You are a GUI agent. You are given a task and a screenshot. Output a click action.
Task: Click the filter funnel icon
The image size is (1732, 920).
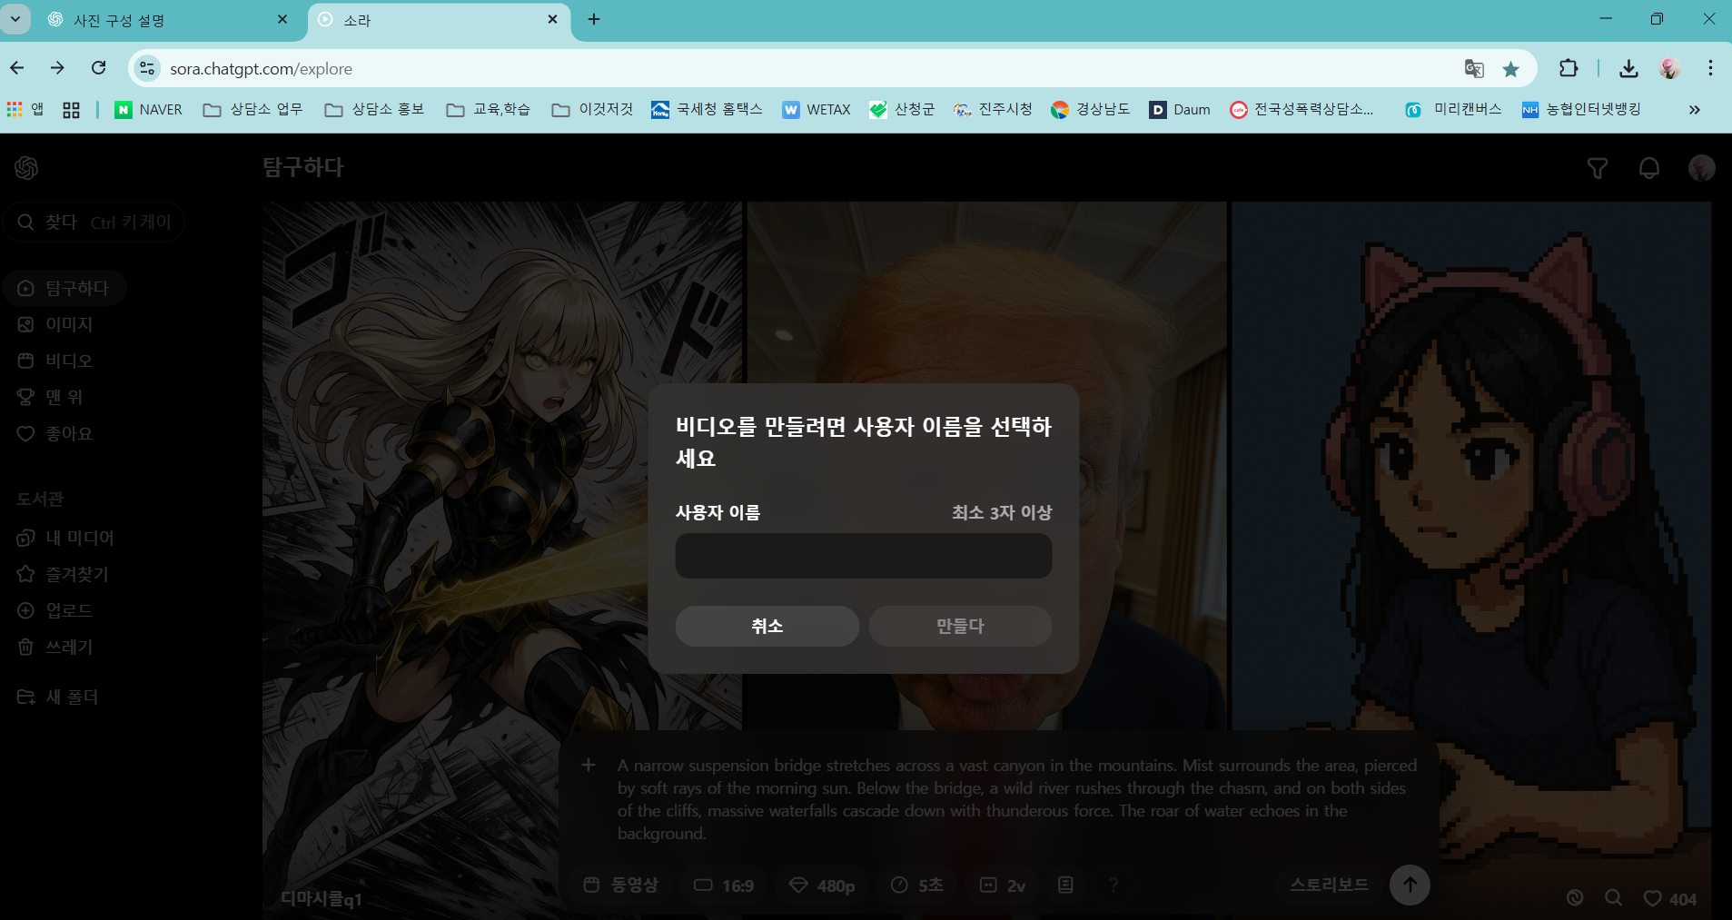pyautogui.click(x=1597, y=168)
